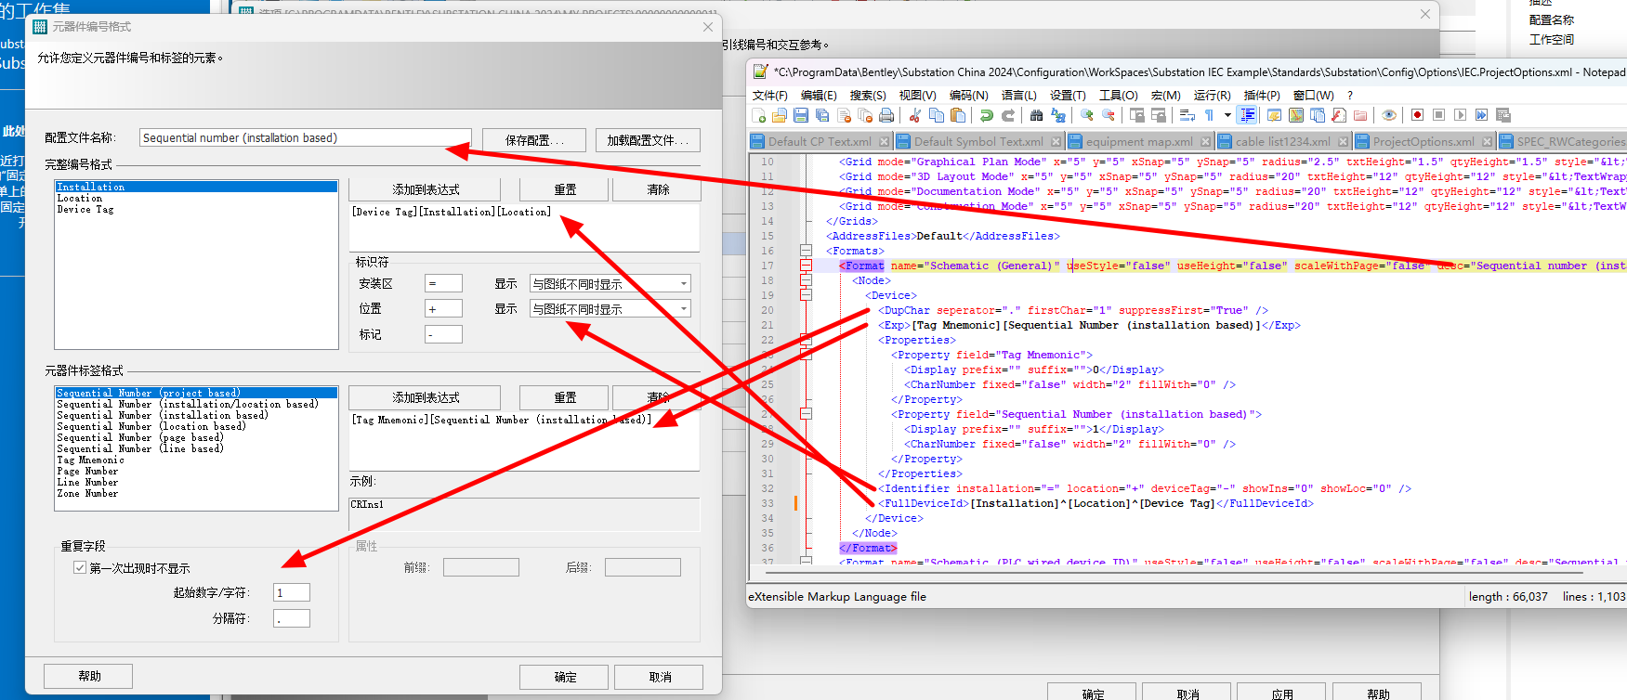Click the Zoom Out magnifier icon

pyautogui.click(x=1108, y=115)
